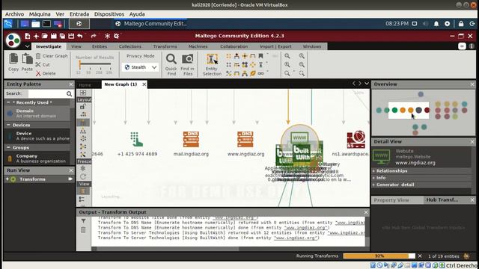Select the www.ingdiaz.org DNS entity
The height and width of the screenshot is (269, 479).
pyautogui.click(x=245, y=144)
